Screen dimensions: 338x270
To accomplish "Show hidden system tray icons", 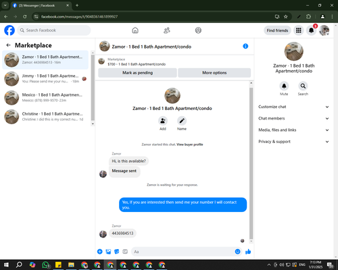I will [269, 265].
